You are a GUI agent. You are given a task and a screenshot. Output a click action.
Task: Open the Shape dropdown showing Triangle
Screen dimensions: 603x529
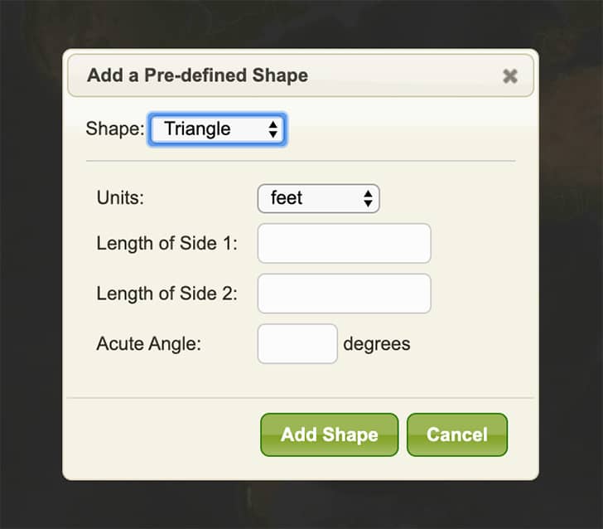(218, 129)
